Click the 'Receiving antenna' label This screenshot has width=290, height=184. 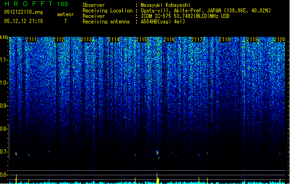(x=106, y=22)
